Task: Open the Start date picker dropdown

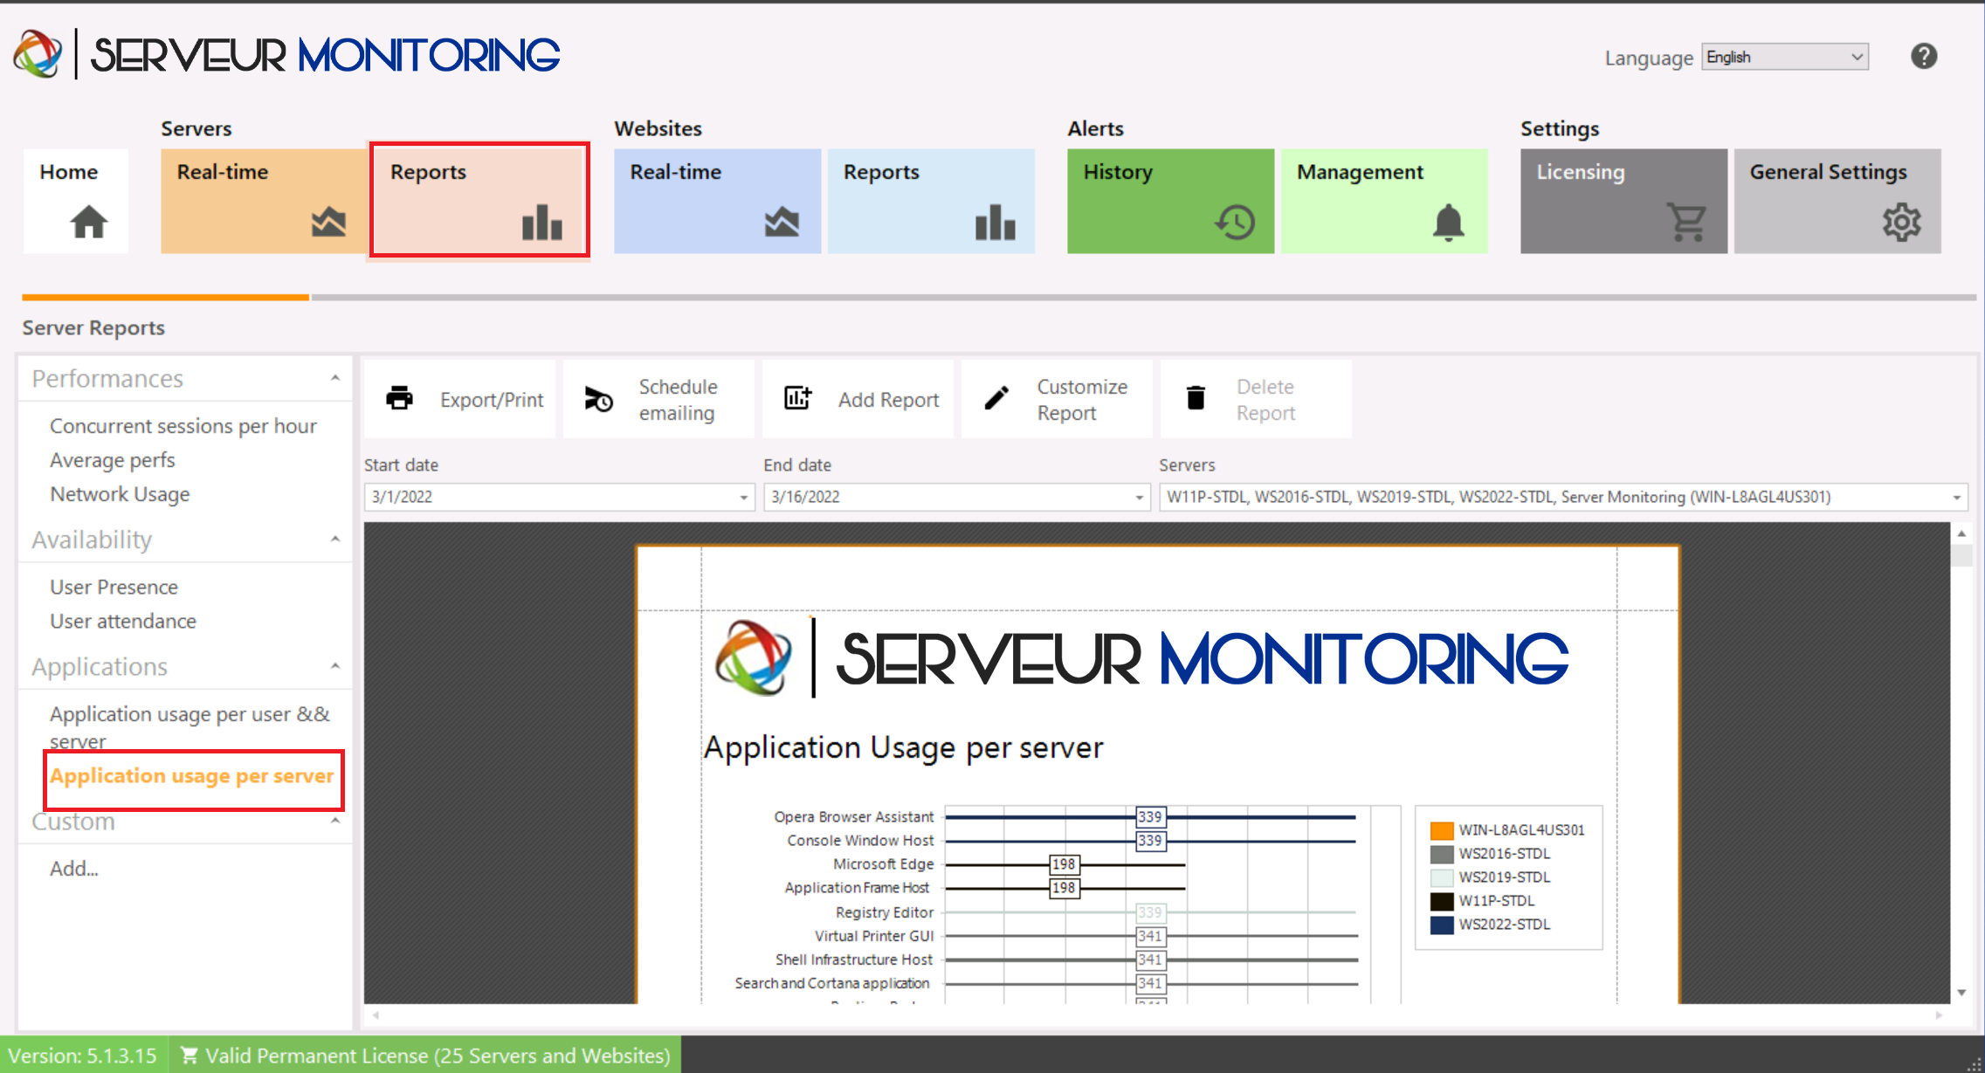Action: coord(743,498)
